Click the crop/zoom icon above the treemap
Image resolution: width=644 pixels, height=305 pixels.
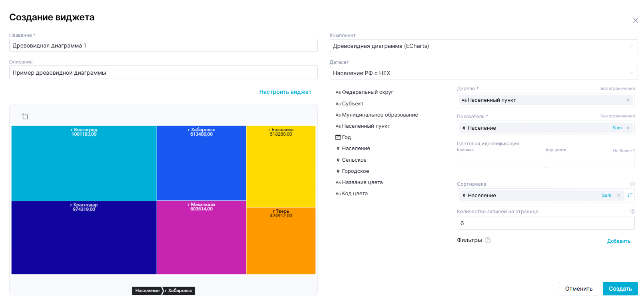point(25,117)
